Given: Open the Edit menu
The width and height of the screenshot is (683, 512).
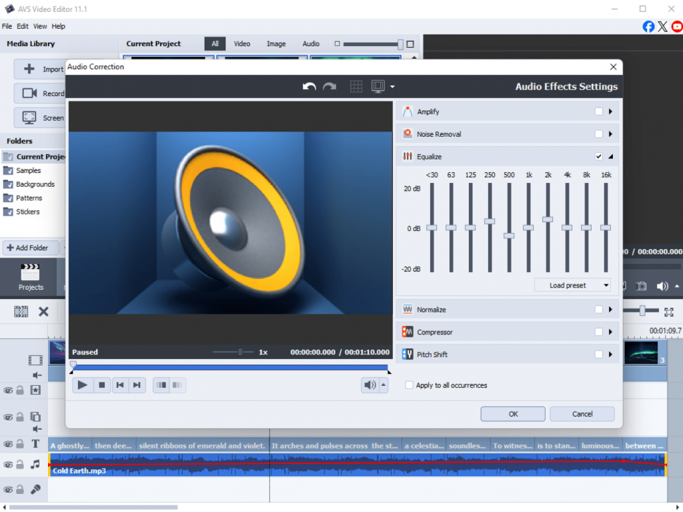Looking at the screenshot, I should (23, 26).
